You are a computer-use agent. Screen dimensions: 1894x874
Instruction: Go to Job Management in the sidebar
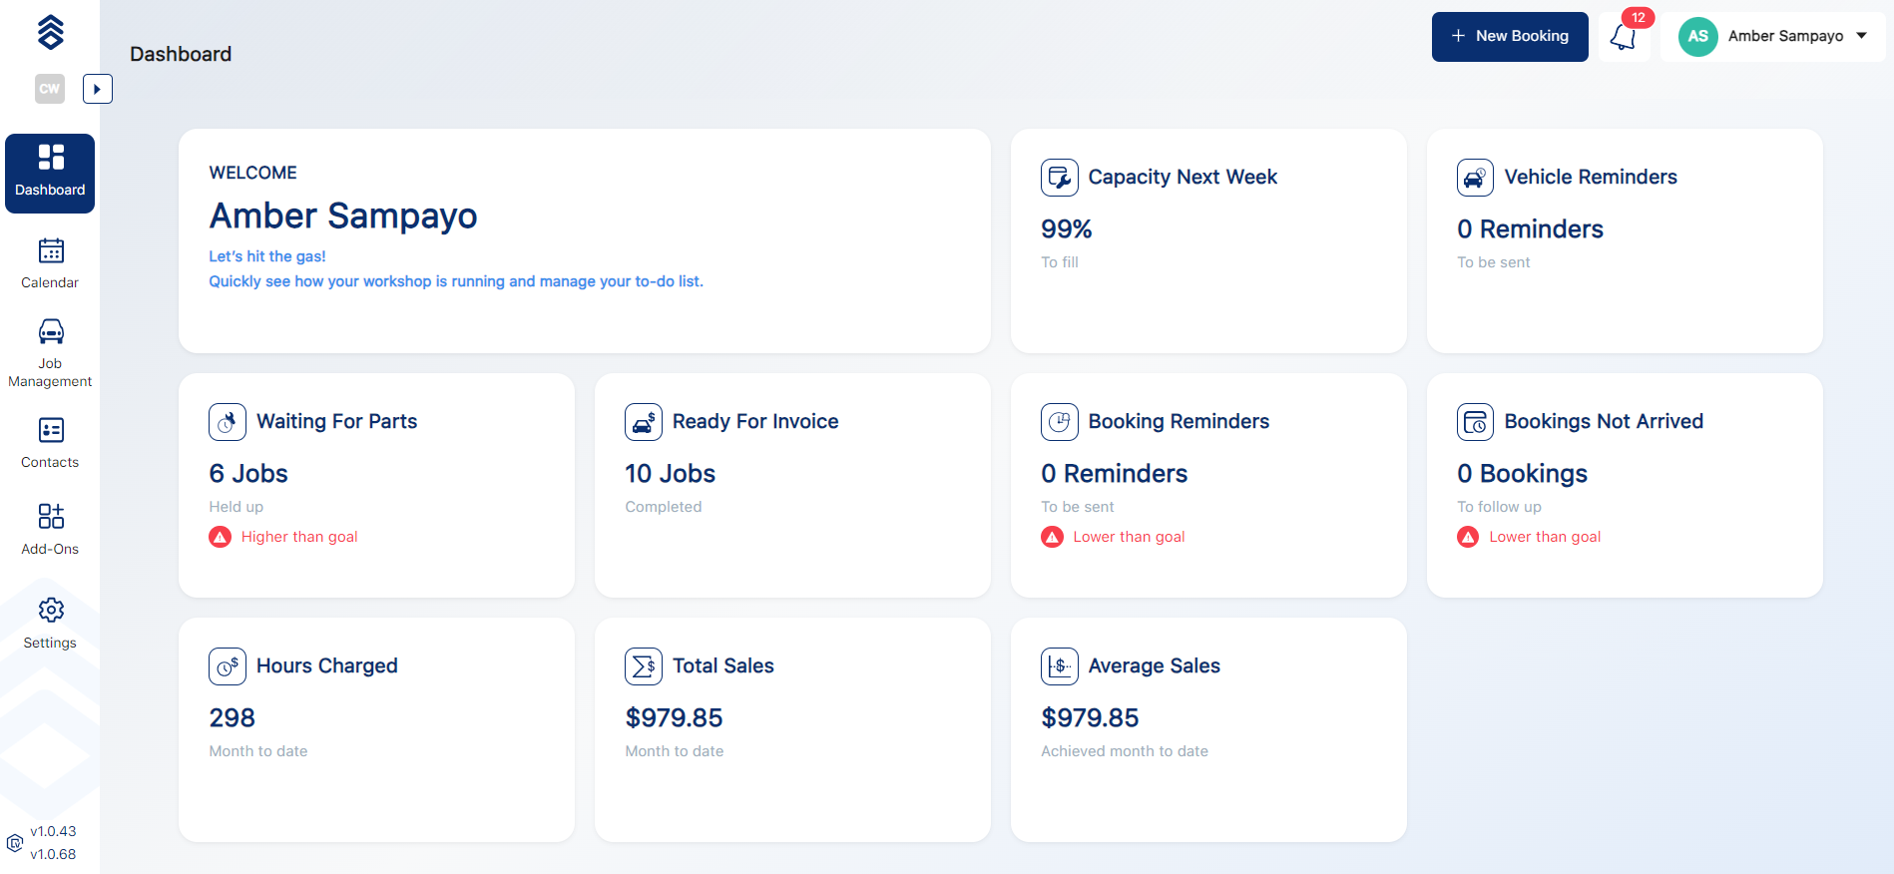(50, 353)
